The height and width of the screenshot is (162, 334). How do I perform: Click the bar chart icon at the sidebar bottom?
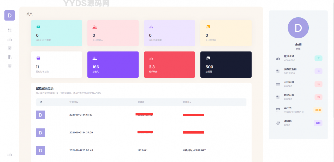coord(10,154)
